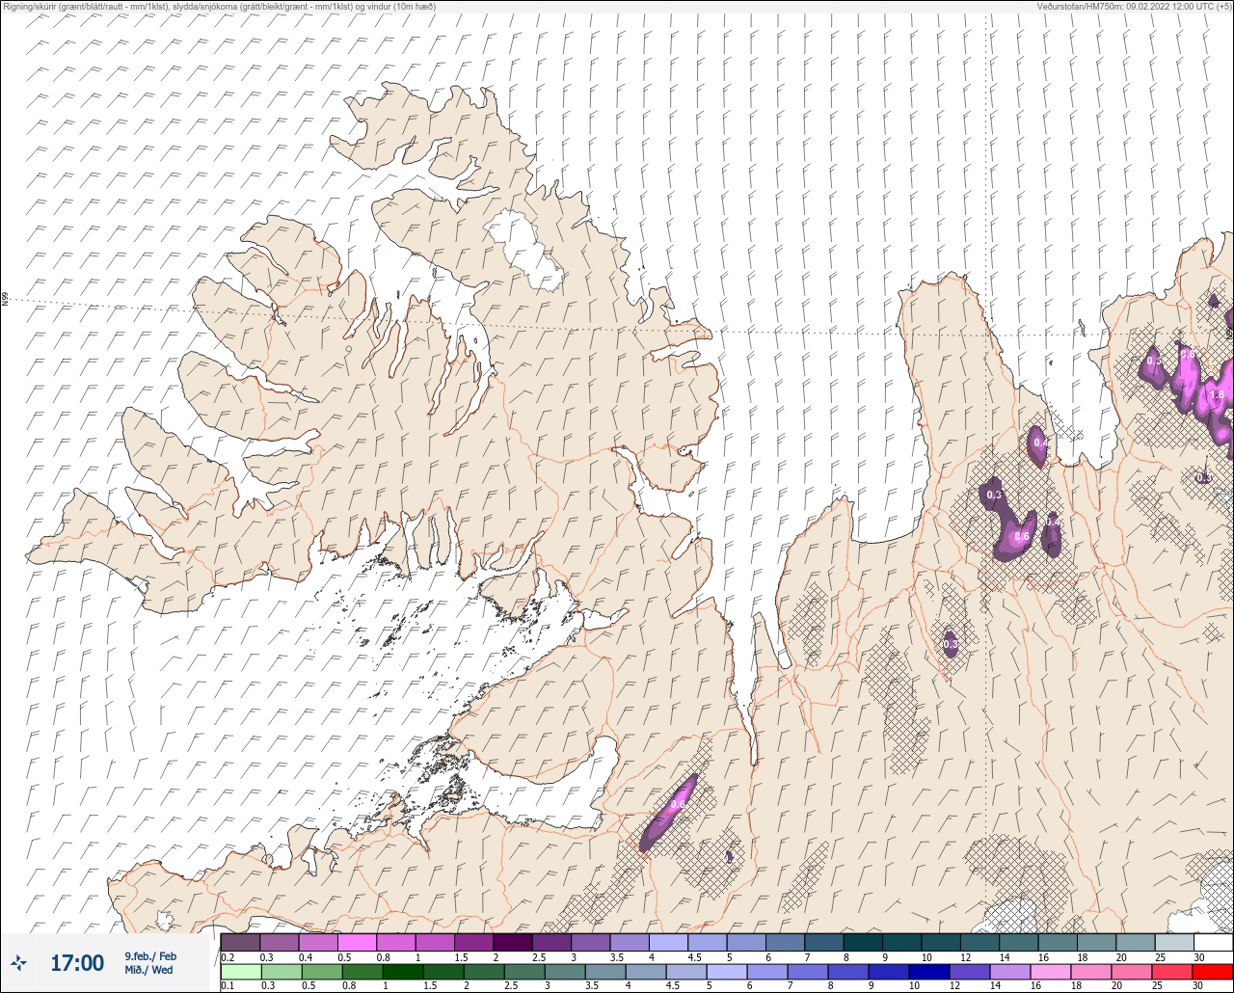Click the 0.6 value on the southern diagonal band
Viewport: 1234px width, 993px height.
pyautogui.click(x=678, y=805)
